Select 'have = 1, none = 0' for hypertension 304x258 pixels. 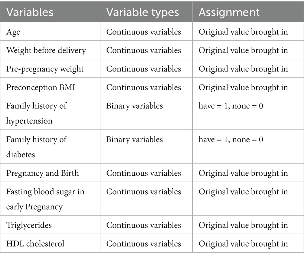click(x=231, y=106)
